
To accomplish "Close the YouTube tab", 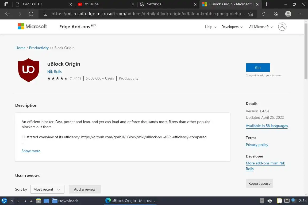I will click(133, 4).
